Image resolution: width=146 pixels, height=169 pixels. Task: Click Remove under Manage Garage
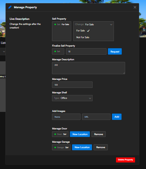(101, 147)
